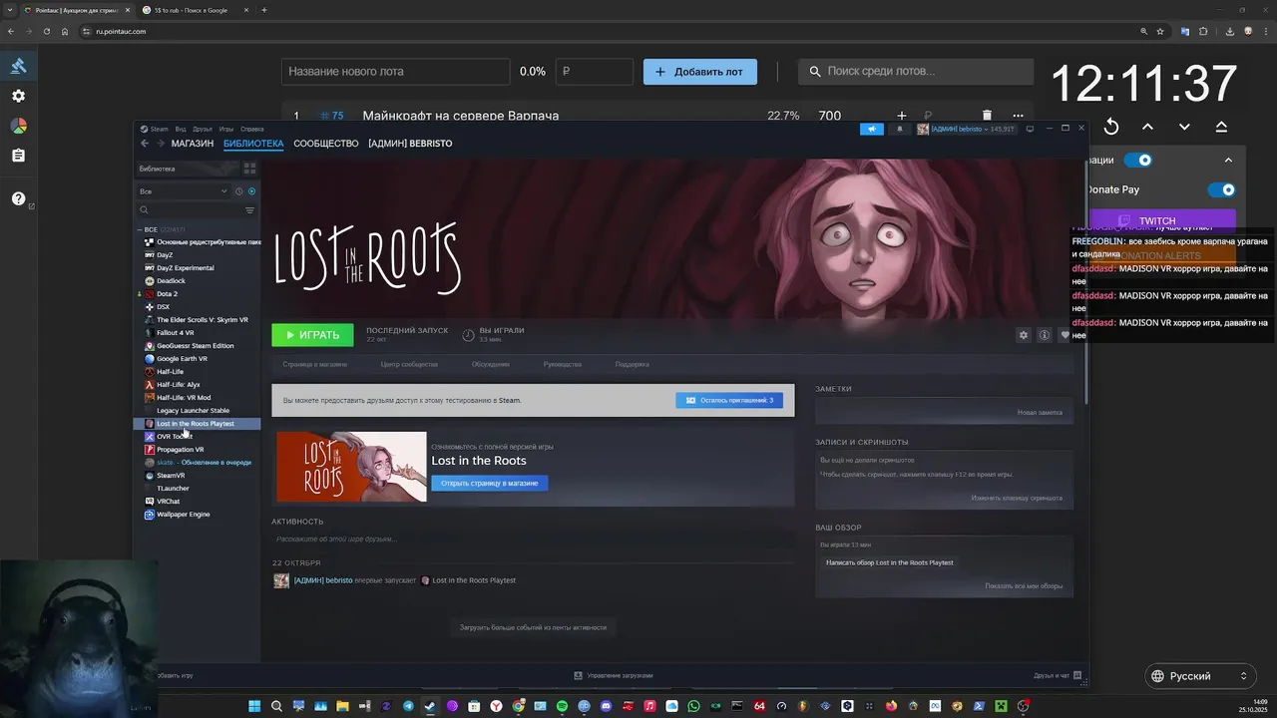The height and width of the screenshot is (718, 1277).
Task: Open the Русский language dropdown
Action: pos(1199,676)
